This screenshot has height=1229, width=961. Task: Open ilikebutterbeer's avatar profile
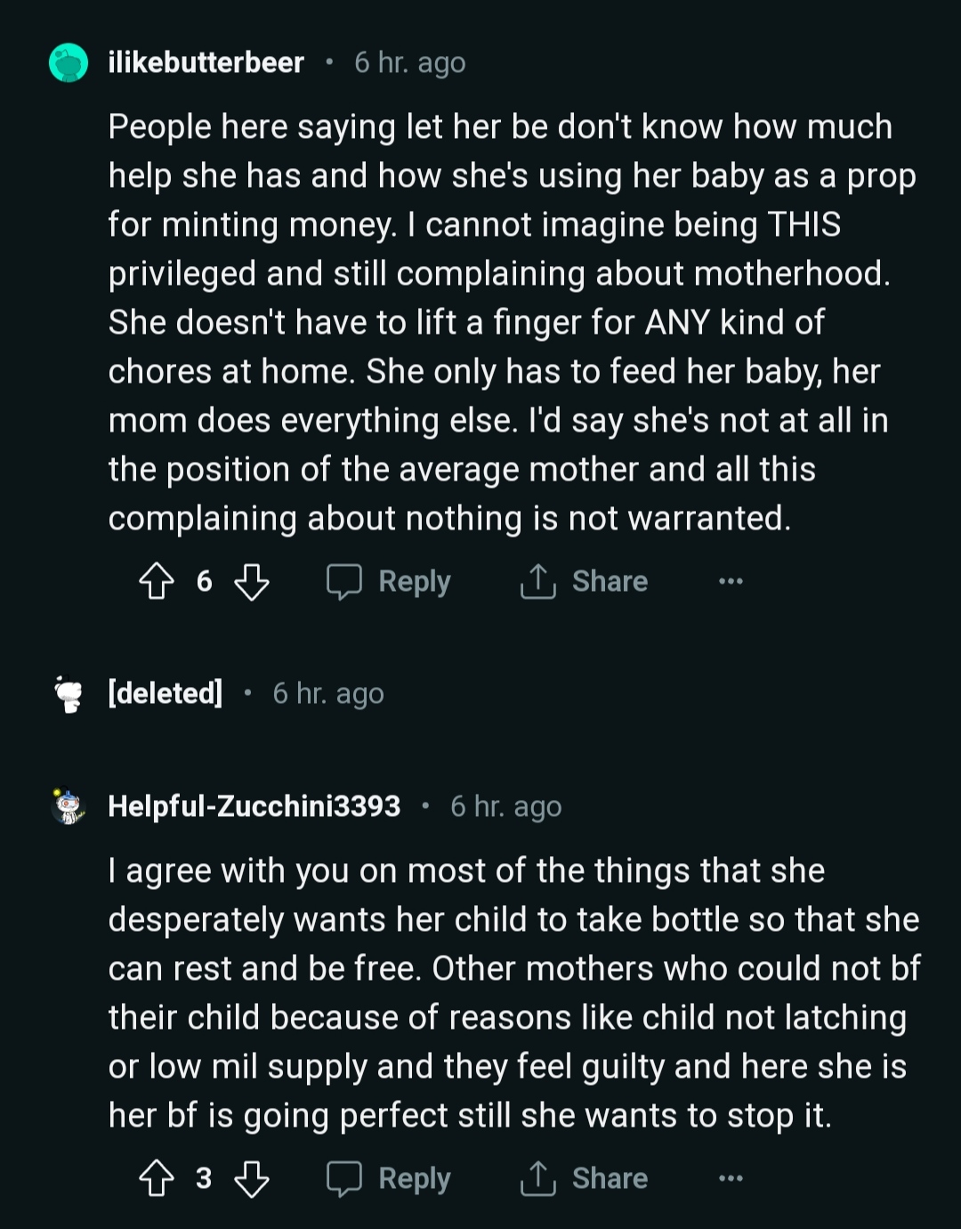click(x=69, y=63)
